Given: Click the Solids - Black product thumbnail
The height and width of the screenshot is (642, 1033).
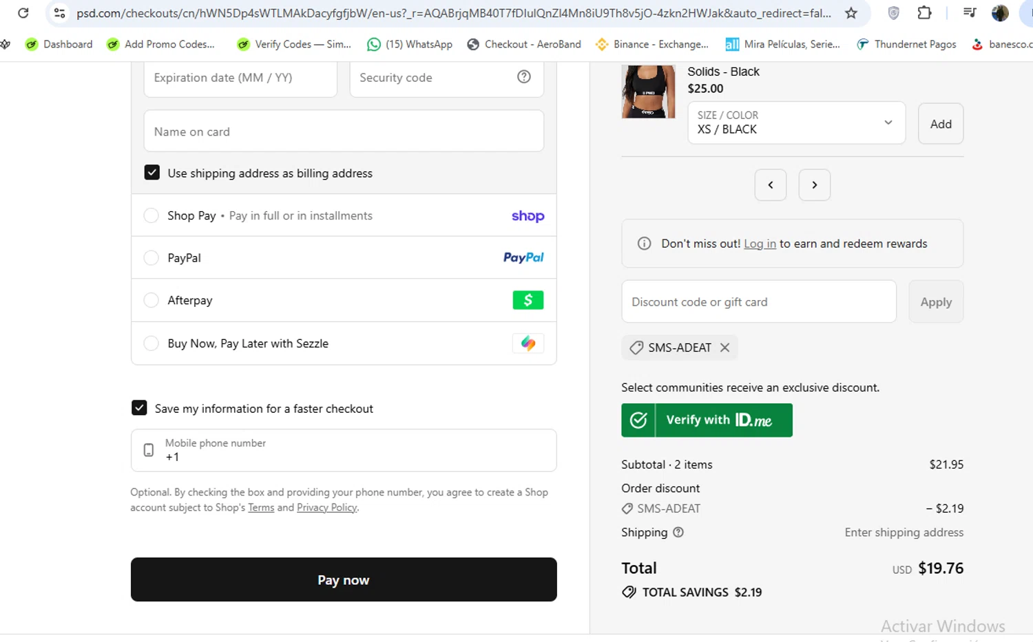Looking at the screenshot, I should coord(648,92).
